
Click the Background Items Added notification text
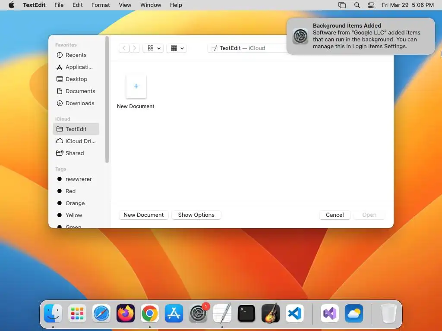pyautogui.click(x=366, y=36)
